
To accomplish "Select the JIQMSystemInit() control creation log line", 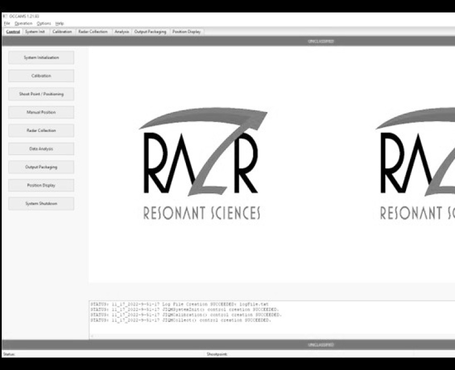I will coord(184,309).
